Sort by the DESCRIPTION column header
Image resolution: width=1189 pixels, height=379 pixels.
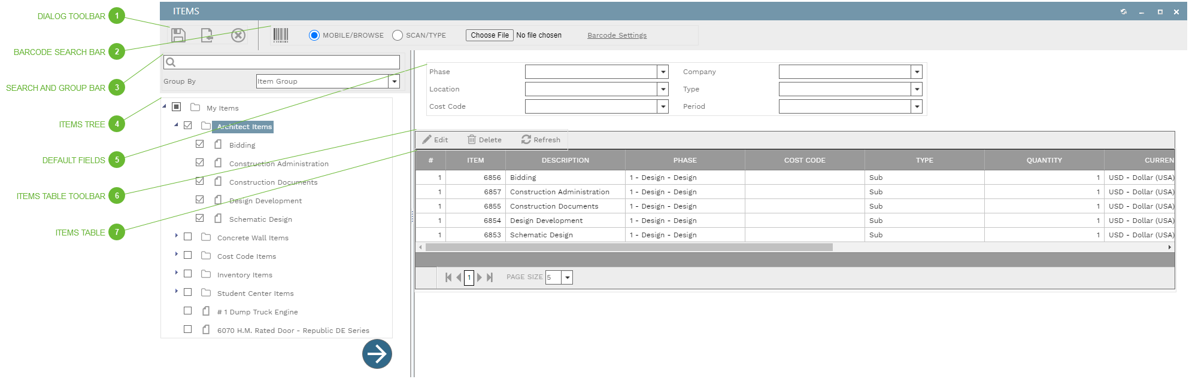point(565,160)
